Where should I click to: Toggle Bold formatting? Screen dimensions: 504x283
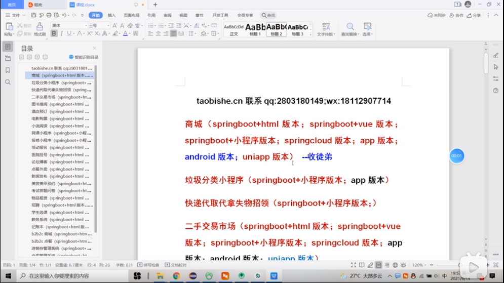(54, 33)
